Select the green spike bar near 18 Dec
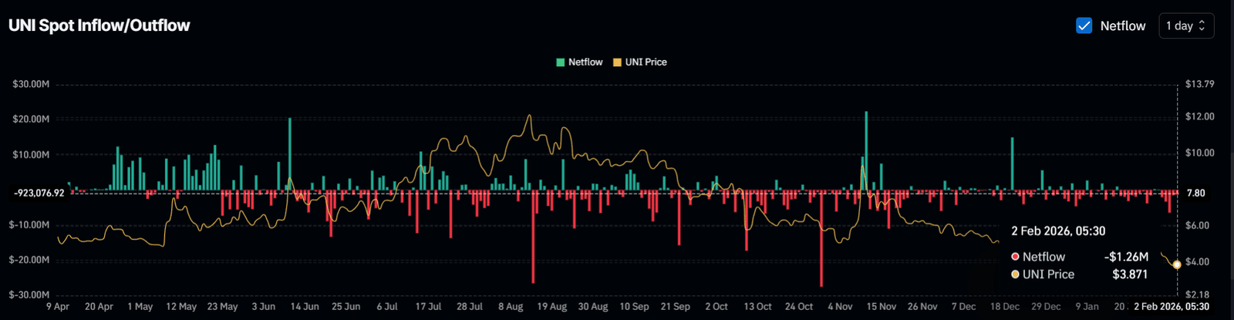This screenshot has width=1234, height=320. point(1013,163)
